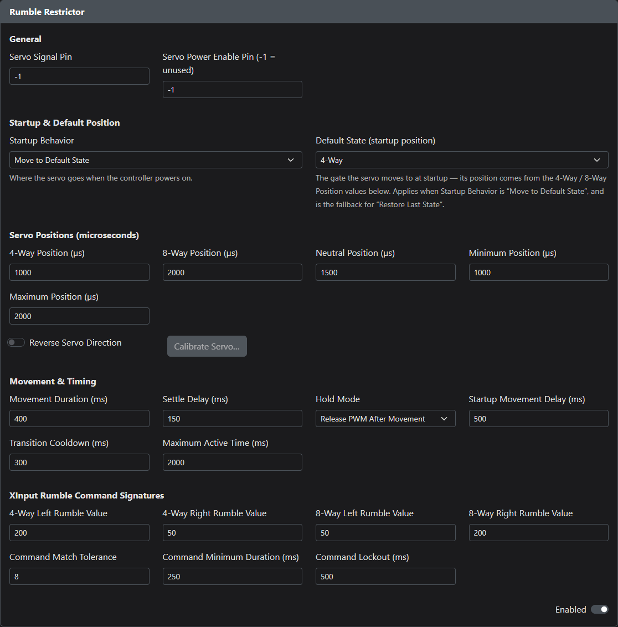Click the Settle Delay input field
The height and width of the screenshot is (627, 618).
[232, 419]
